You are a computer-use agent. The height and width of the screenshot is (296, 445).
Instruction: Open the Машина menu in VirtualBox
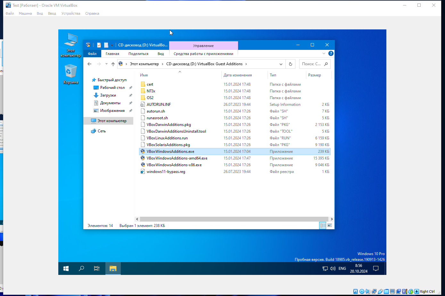[25, 13]
